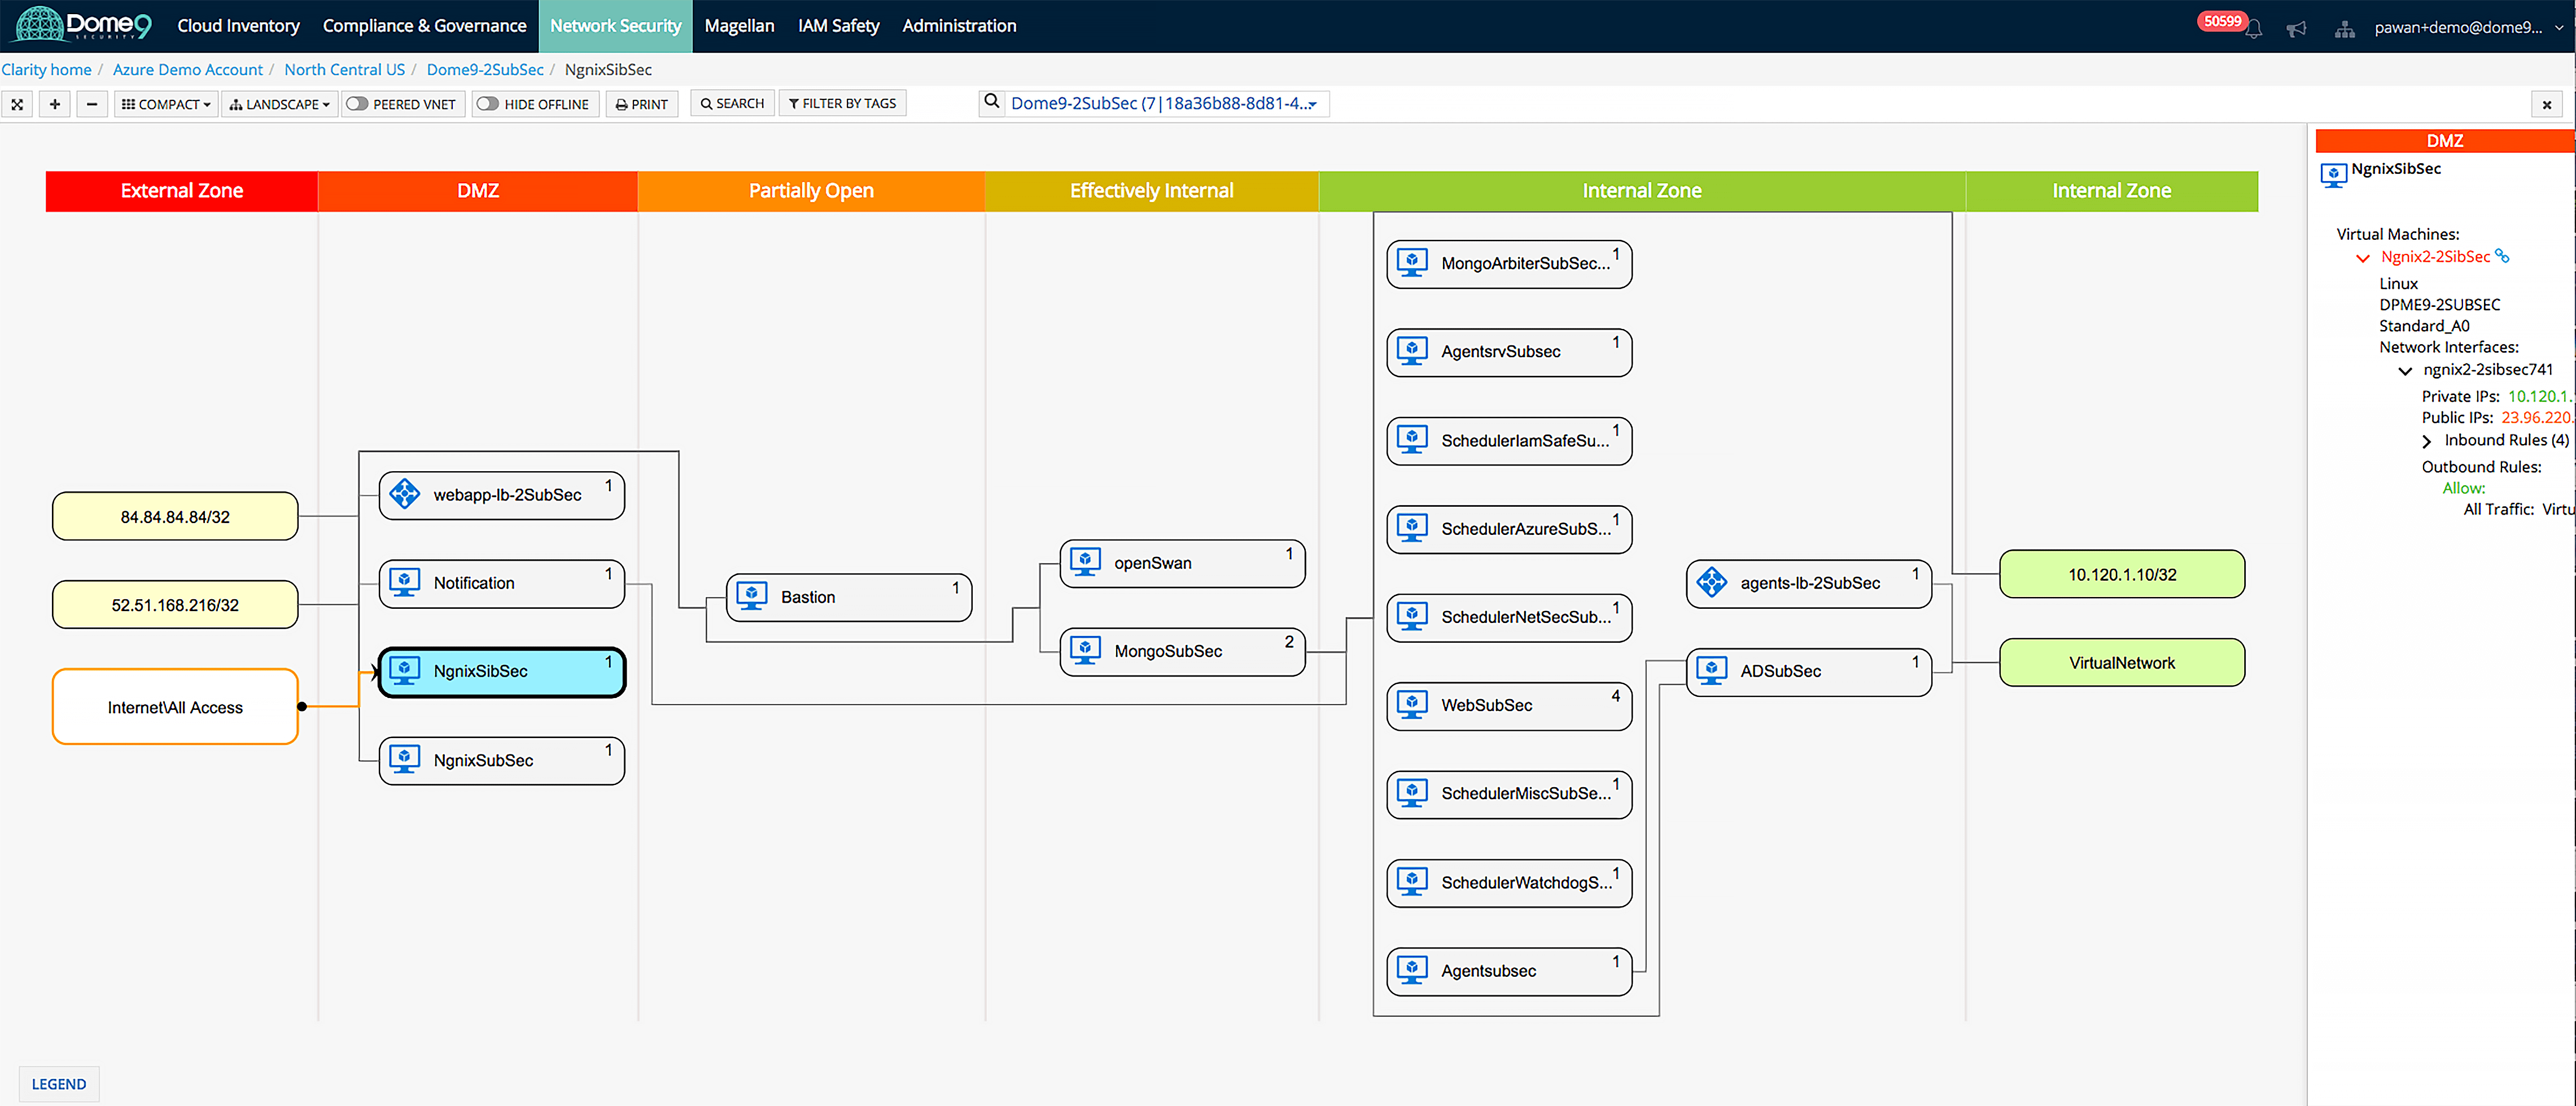The width and height of the screenshot is (2576, 1106).
Task: Click the link icon next to Ngnix2-2SibSec
Action: 2502,256
